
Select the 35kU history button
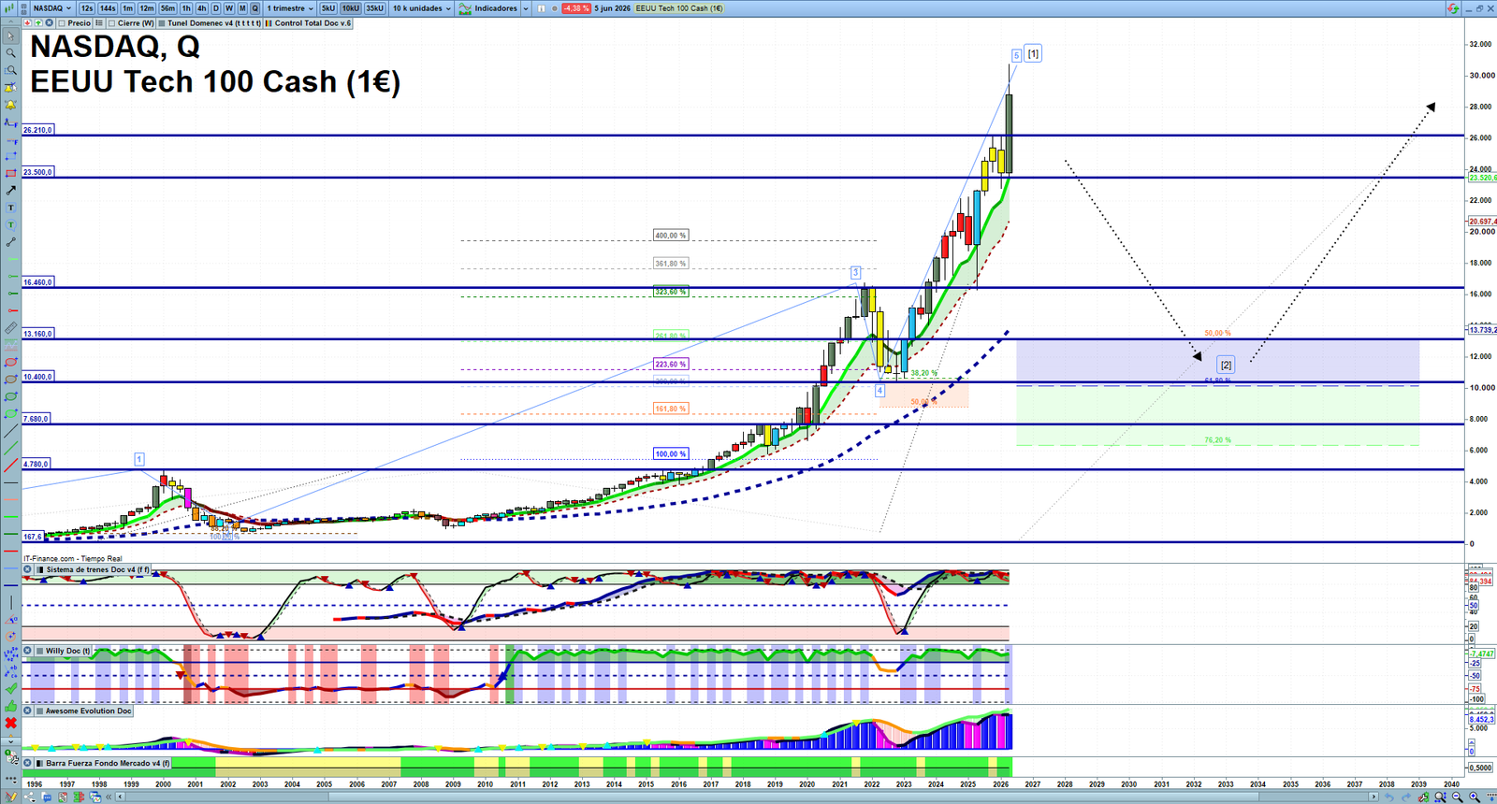374,8
